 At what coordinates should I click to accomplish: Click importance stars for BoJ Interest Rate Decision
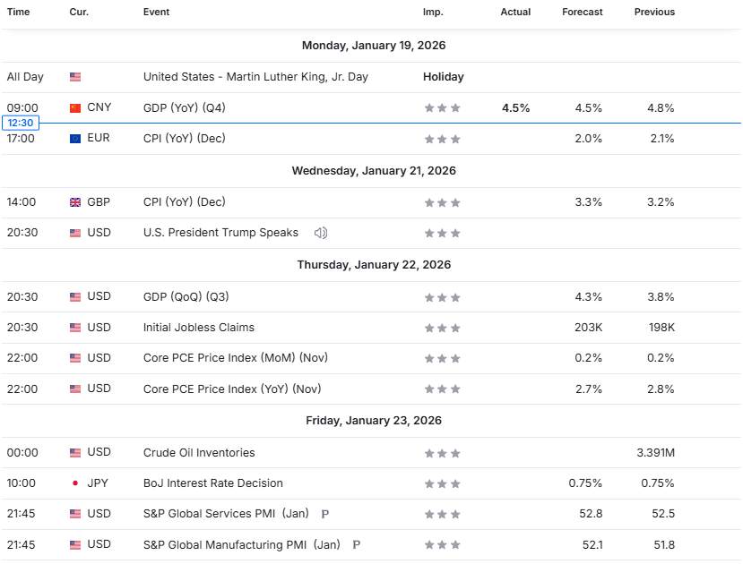[x=443, y=483]
